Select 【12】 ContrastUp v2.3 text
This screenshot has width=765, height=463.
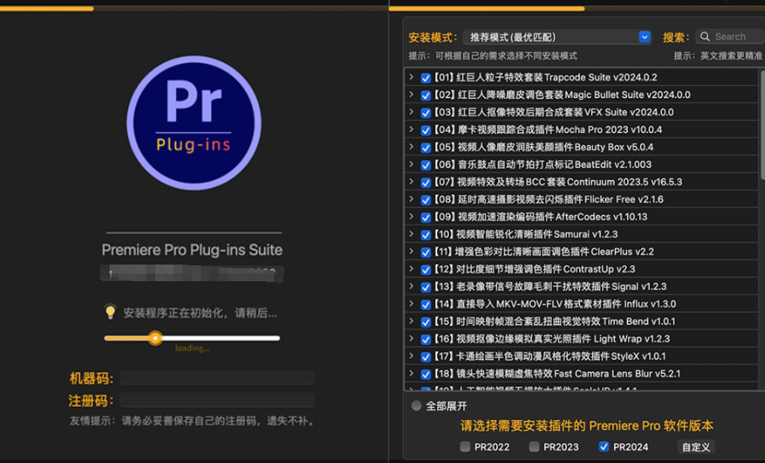pos(534,269)
